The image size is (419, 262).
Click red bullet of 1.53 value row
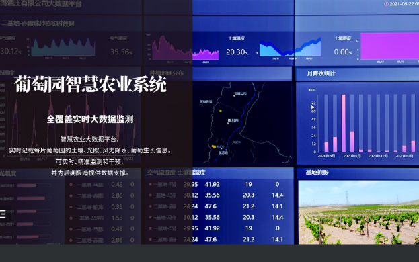click(x=71, y=218)
